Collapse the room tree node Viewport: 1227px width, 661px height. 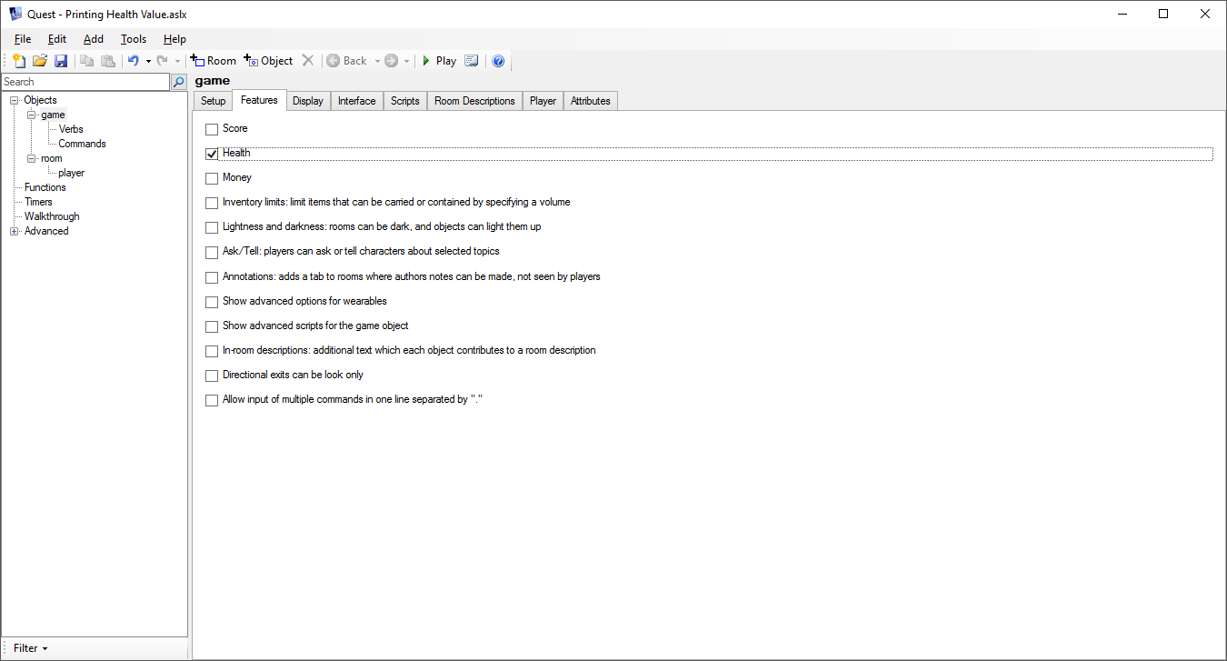31,158
